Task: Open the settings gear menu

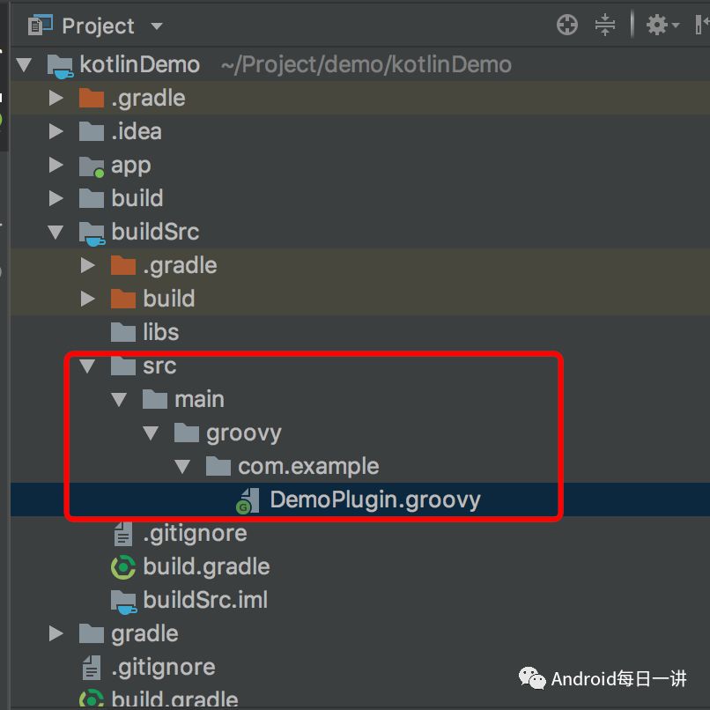Action: (662, 25)
